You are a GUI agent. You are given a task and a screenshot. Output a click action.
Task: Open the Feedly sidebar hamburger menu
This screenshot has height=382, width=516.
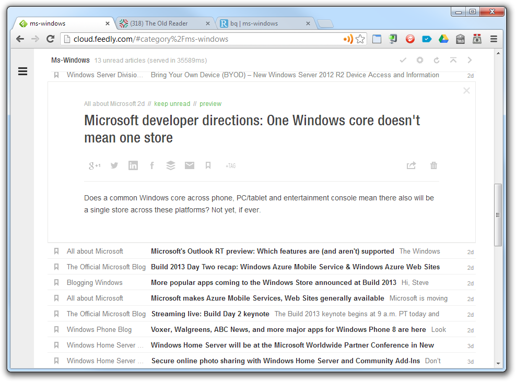click(22, 71)
